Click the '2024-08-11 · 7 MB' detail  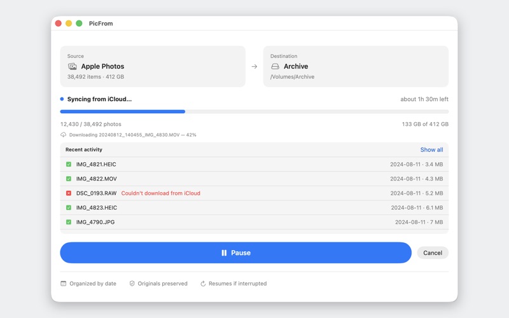coord(419,222)
